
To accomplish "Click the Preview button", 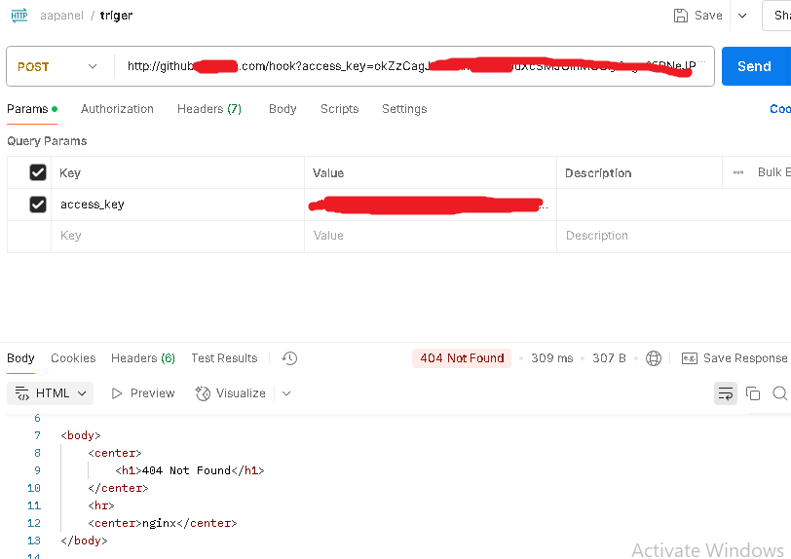I will click(143, 393).
